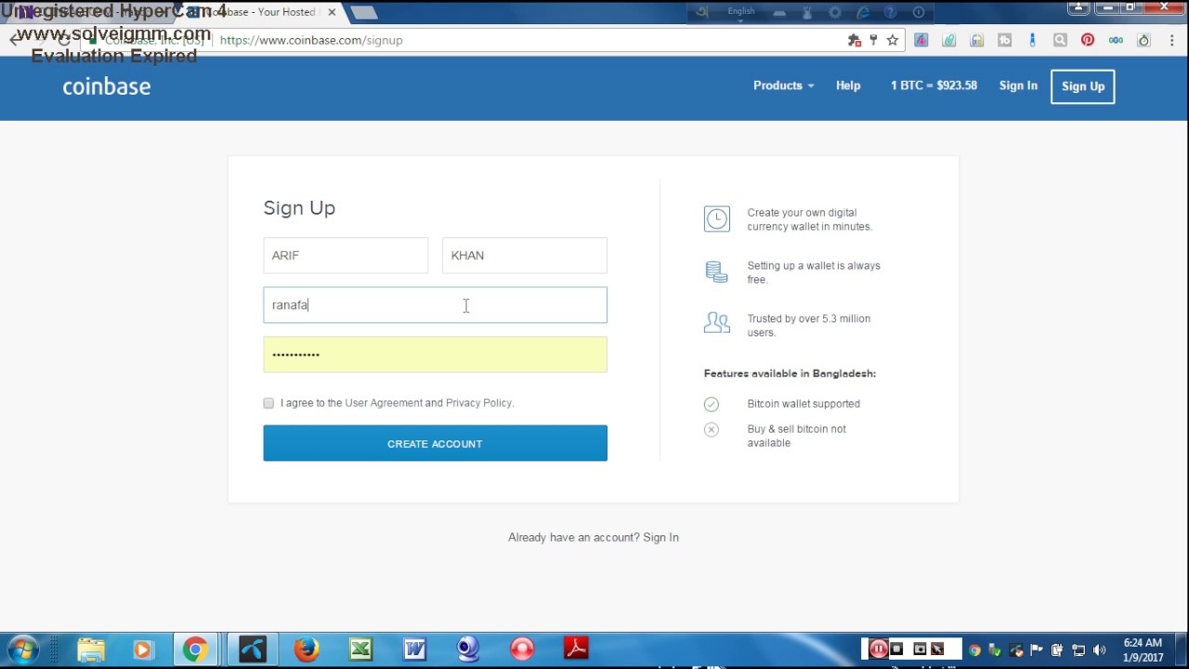Open a new browser tab
1189x669 pixels.
click(x=364, y=12)
